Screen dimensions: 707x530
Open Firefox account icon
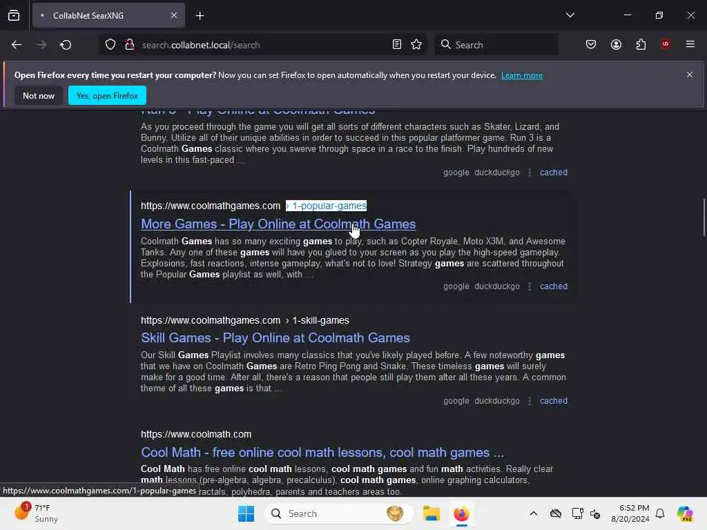pos(616,45)
